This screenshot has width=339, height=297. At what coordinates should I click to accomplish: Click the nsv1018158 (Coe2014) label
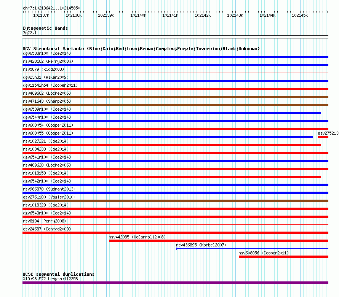(x=46, y=173)
